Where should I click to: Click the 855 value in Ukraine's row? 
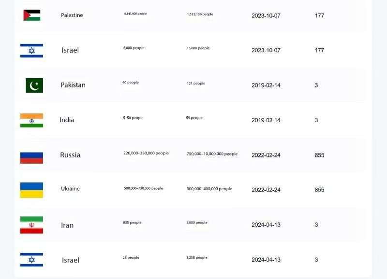[x=319, y=190]
